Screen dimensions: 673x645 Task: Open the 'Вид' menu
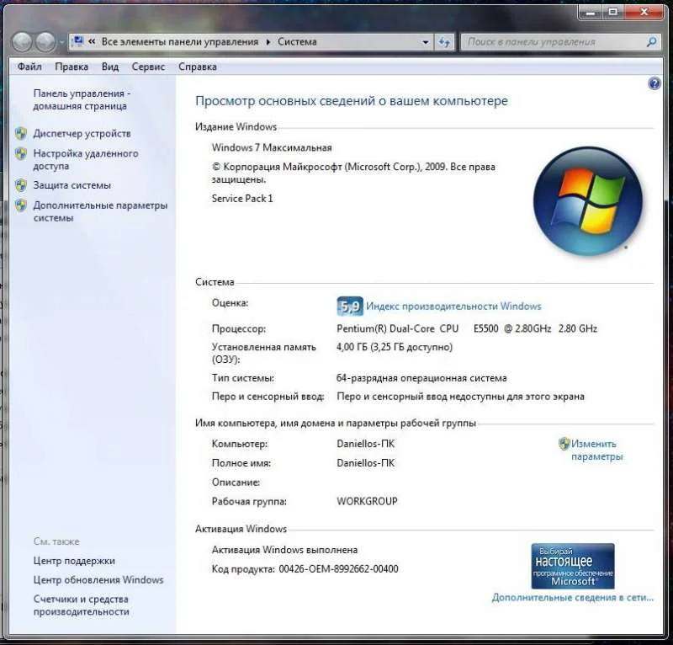(x=110, y=67)
